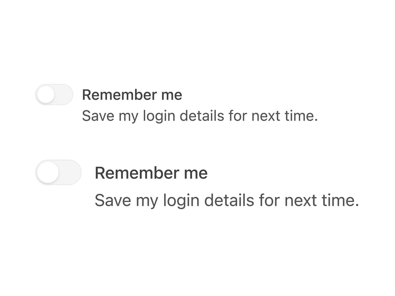This screenshot has height=296, width=395.
Task: Toggle the smaller upper Remember me switch
Action: pyautogui.click(x=54, y=94)
